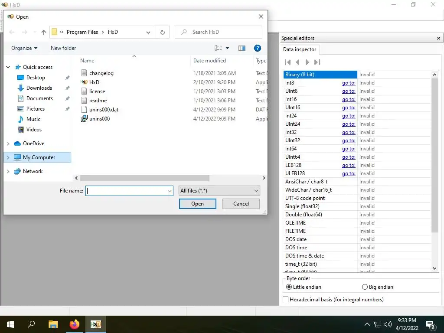Image resolution: width=444 pixels, height=333 pixels.
Task: Open File Explorer from the taskbar
Action: 53,324
